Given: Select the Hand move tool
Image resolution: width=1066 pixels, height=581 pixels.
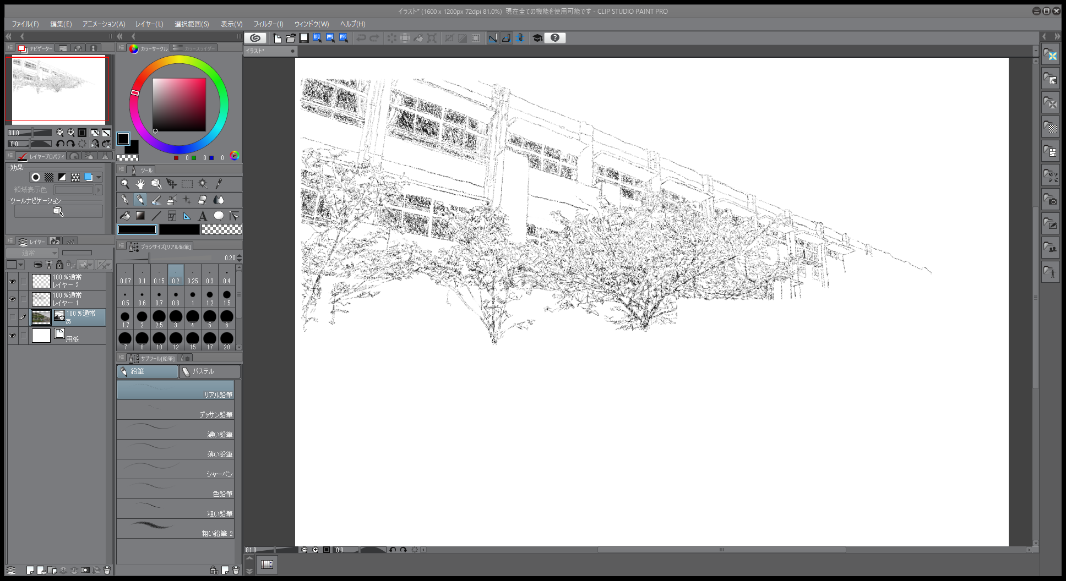Looking at the screenshot, I should pos(140,184).
